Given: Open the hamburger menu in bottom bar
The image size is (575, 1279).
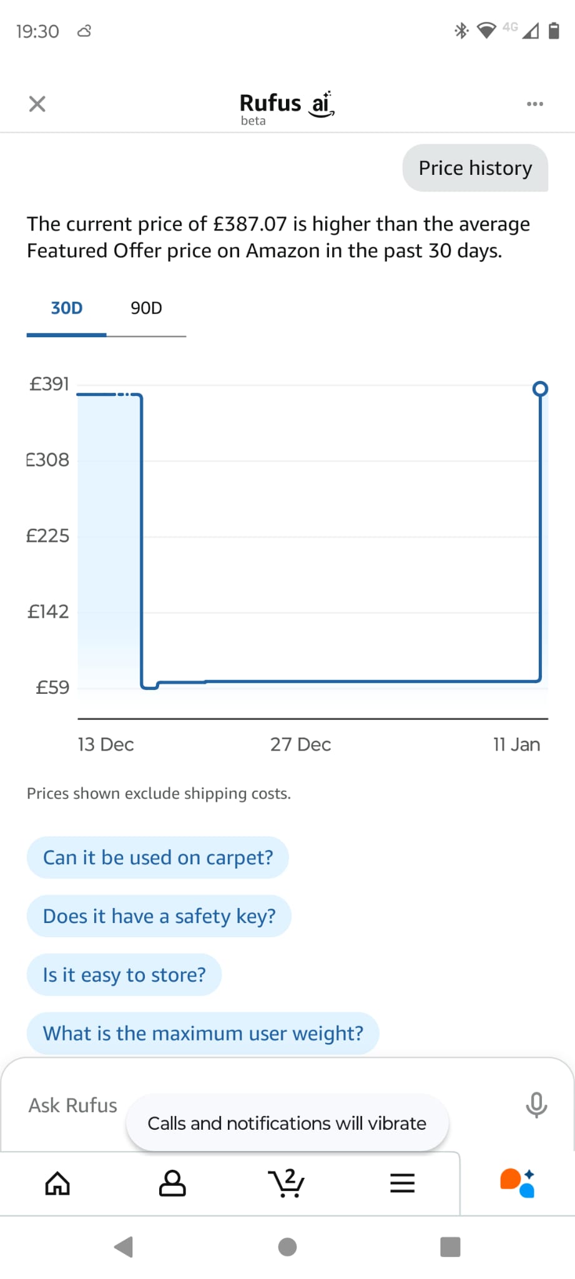Looking at the screenshot, I should (402, 1183).
